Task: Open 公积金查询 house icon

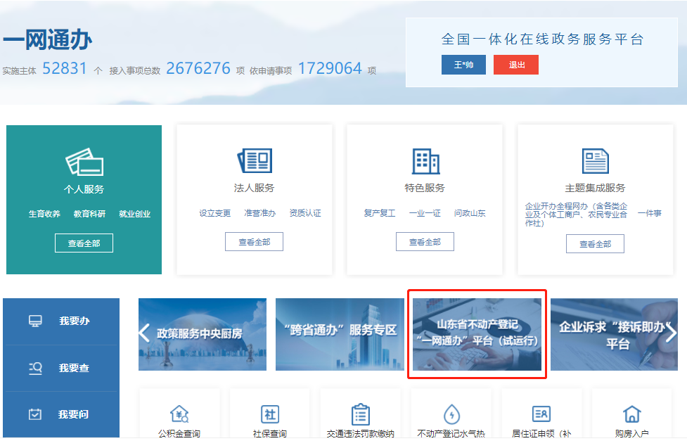Action: click(179, 414)
